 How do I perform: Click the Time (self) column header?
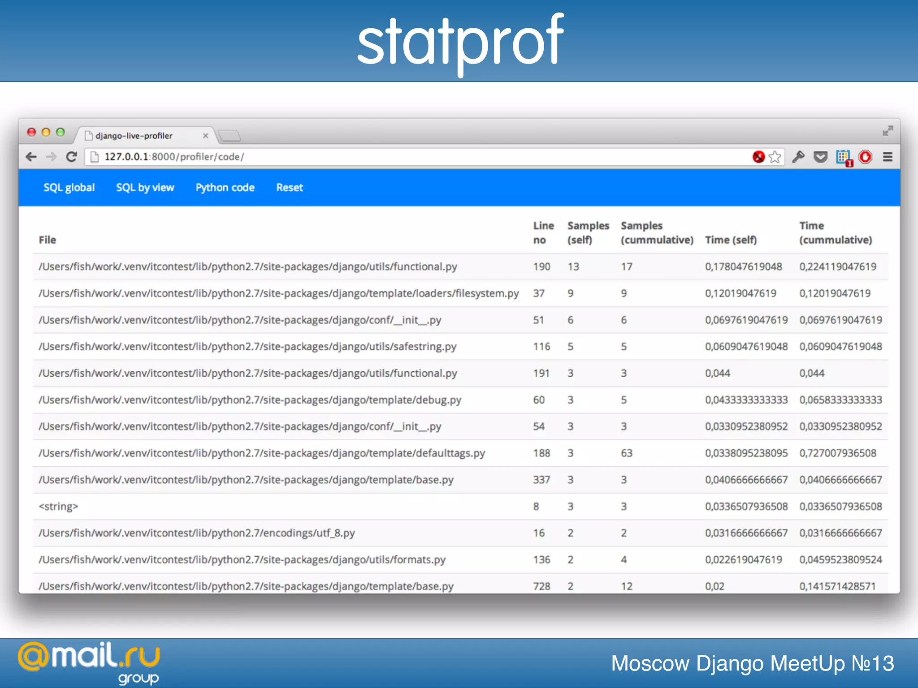point(731,240)
